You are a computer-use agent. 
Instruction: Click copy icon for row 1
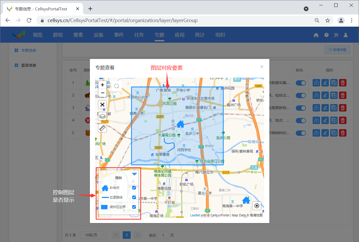coord(334,83)
